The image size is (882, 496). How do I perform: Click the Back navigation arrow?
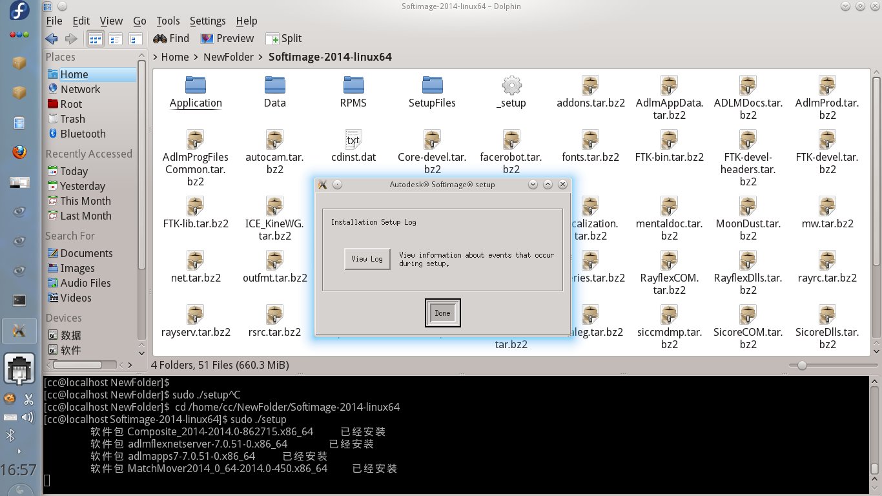pyautogui.click(x=52, y=39)
